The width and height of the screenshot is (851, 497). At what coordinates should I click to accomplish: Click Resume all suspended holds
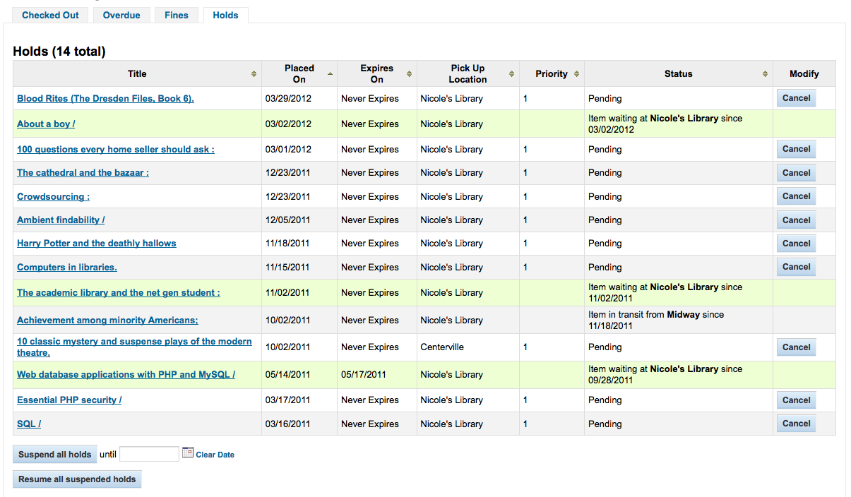tap(77, 479)
